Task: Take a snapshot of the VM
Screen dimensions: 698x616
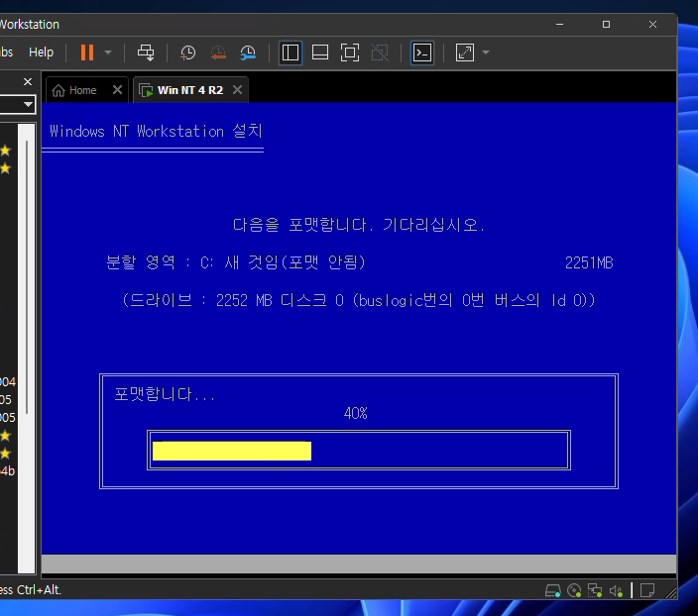Action: pos(187,52)
